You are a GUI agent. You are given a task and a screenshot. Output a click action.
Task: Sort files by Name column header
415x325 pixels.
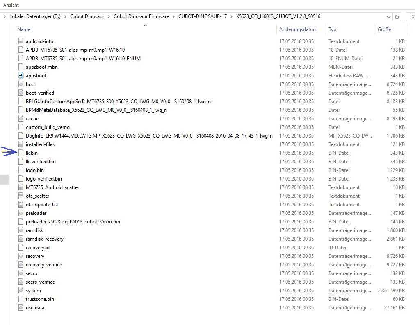coord(24,29)
